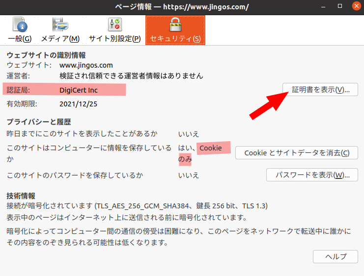The image size is (364, 276).
Task: Click このサイトのパスワードを保存しているか text
Action: [x=75, y=175]
